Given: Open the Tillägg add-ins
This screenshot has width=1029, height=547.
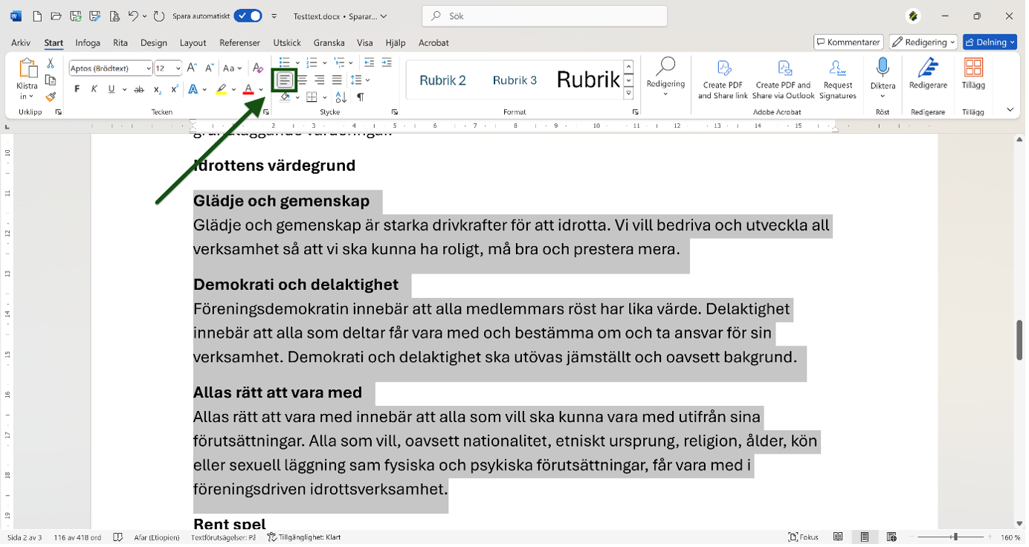Looking at the screenshot, I should (x=973, y=74).
